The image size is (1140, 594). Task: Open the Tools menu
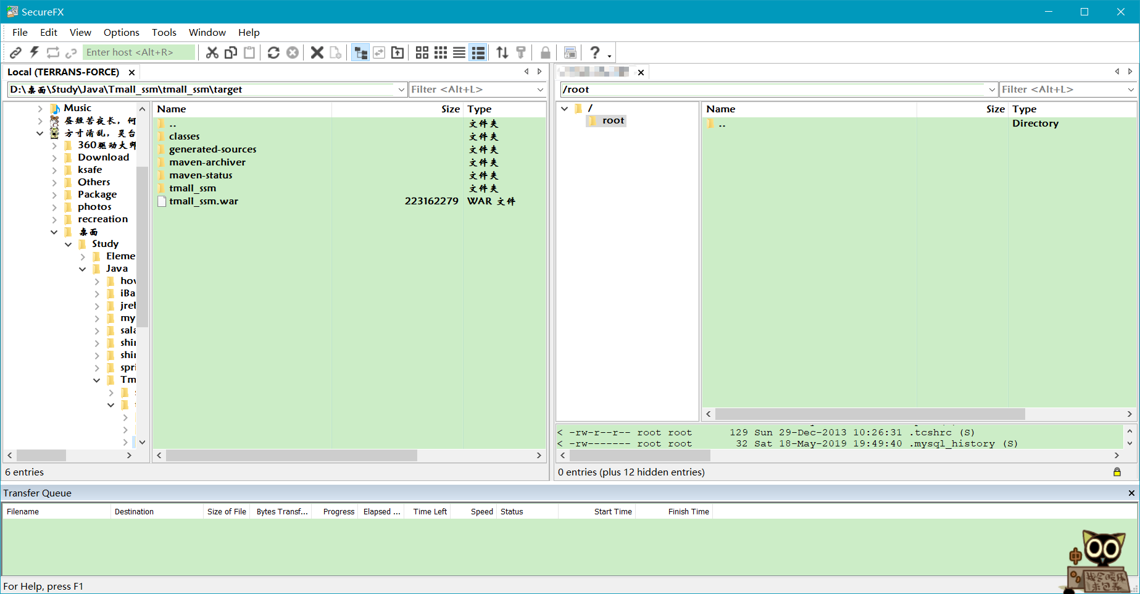[x=164, y=32]
